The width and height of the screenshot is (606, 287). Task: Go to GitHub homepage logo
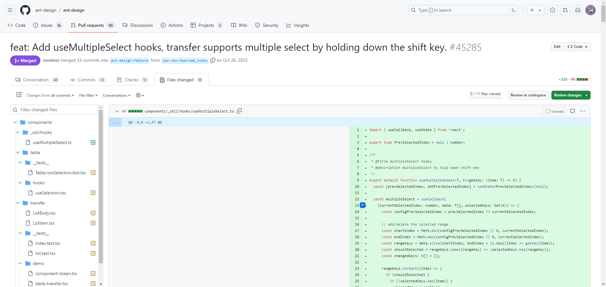[x=25, y=10]
